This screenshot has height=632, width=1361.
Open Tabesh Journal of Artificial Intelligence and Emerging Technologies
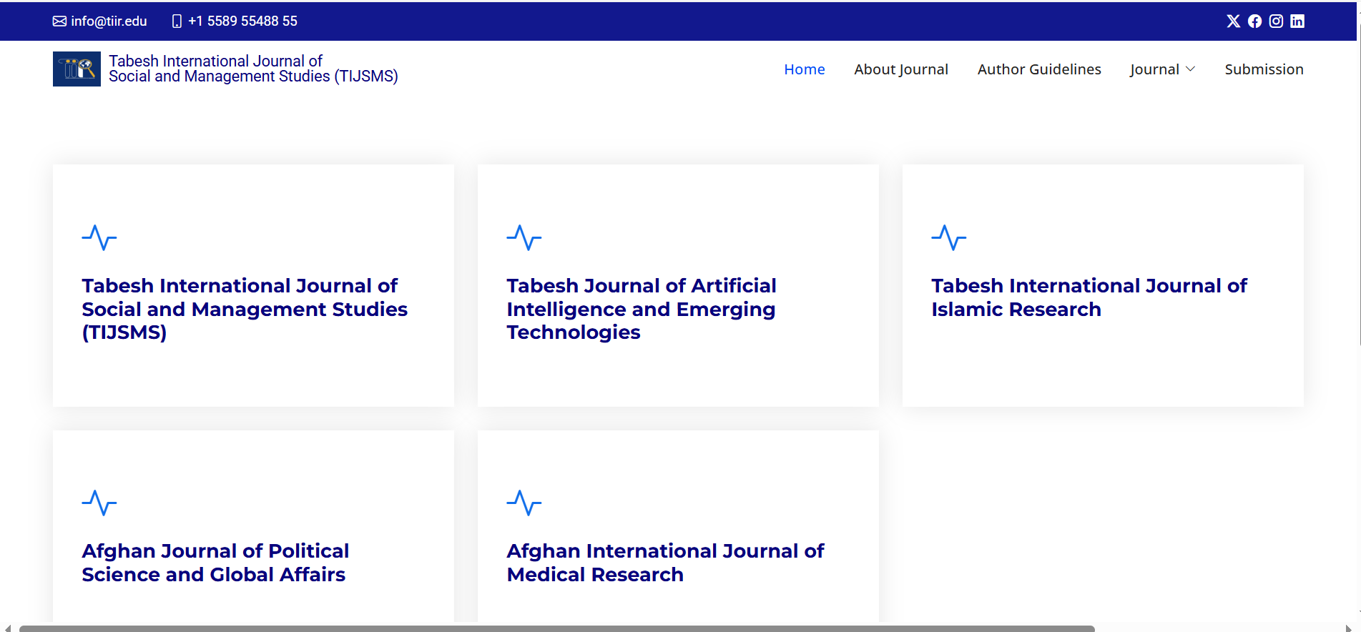[642, 309]
